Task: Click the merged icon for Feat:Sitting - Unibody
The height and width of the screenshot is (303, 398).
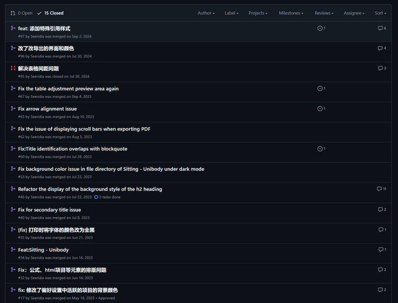Action: [x=13, y=249]
